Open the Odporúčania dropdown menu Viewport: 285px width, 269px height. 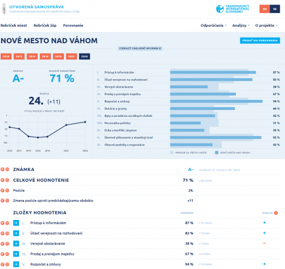pyautogui.click(x=214, y=26)
